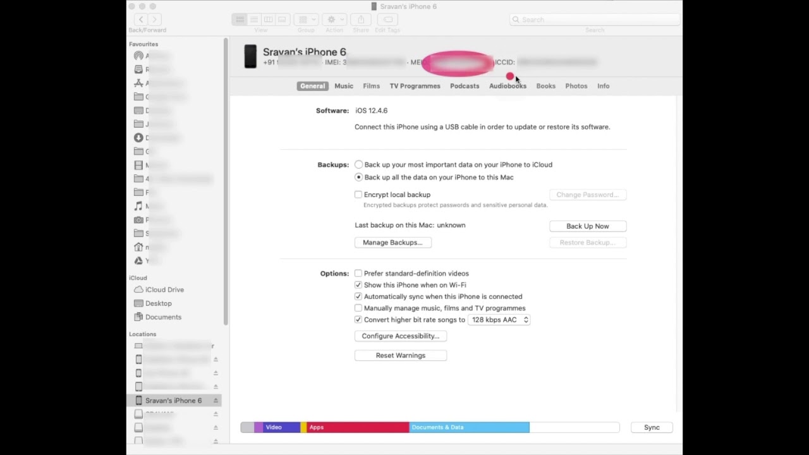Screen dimensions: 809x455
Task: Open Pictures camera icon in sidebar
Action: click(x=138, y=220)
